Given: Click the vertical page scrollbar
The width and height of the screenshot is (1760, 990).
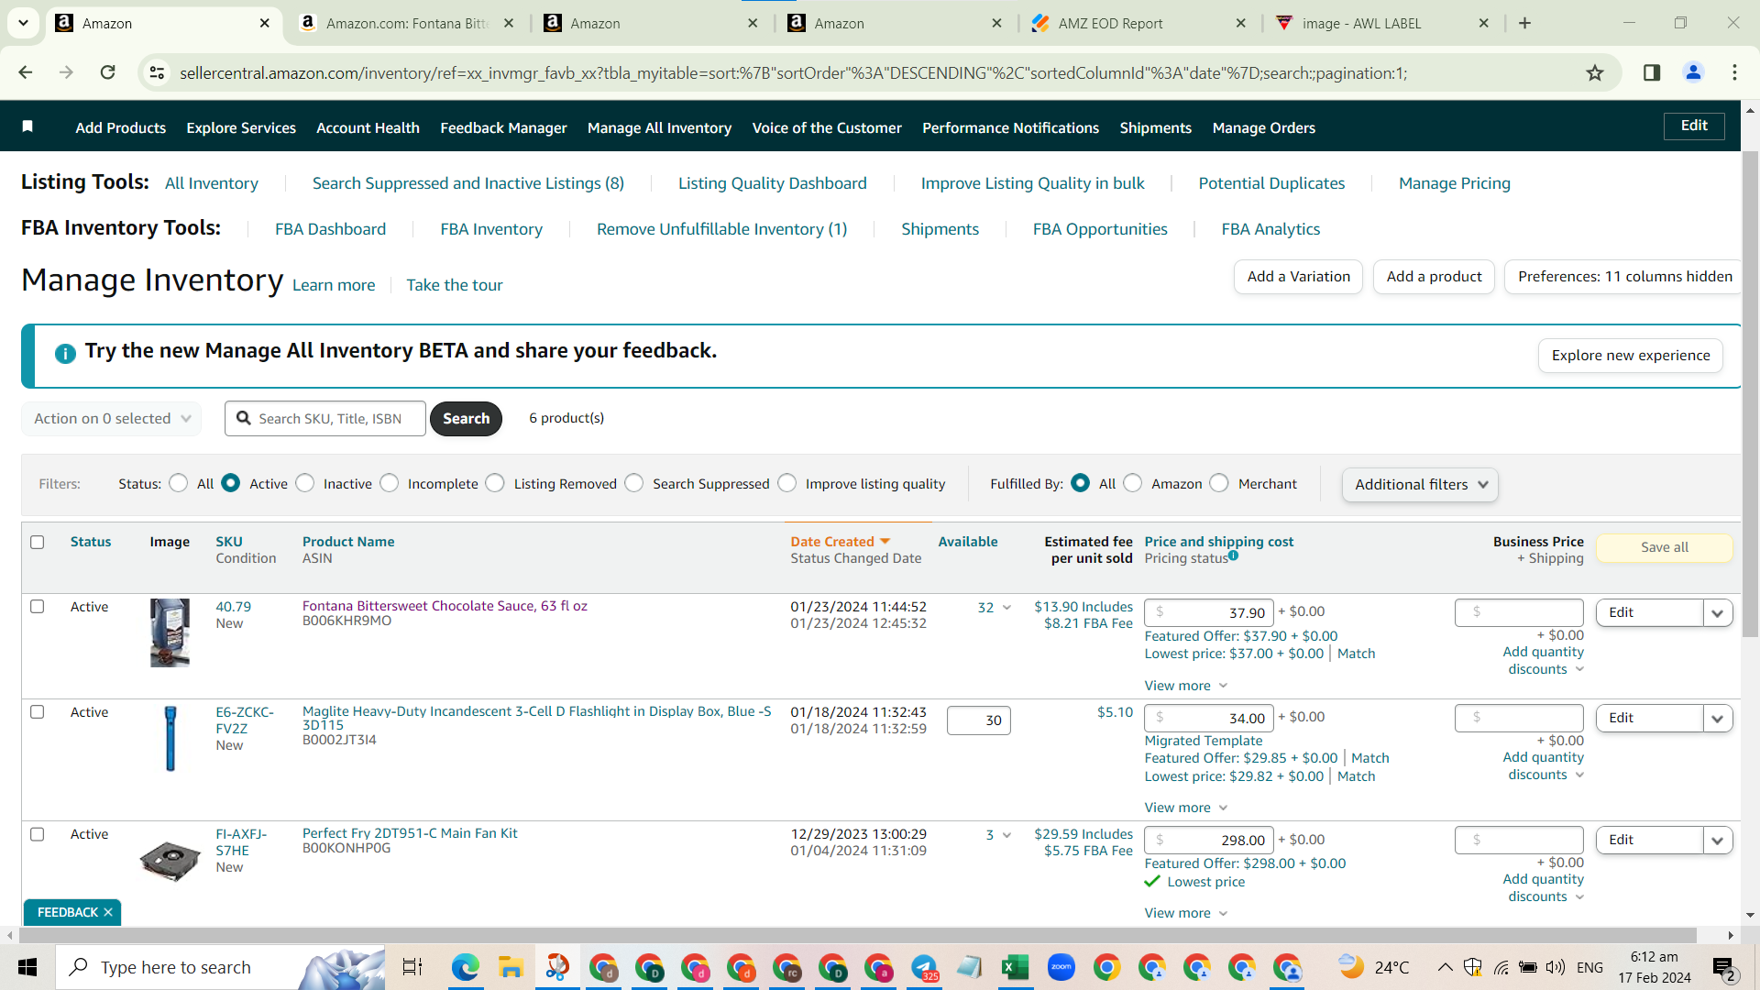Looking at the screenshot, I should pos(1751,394).
